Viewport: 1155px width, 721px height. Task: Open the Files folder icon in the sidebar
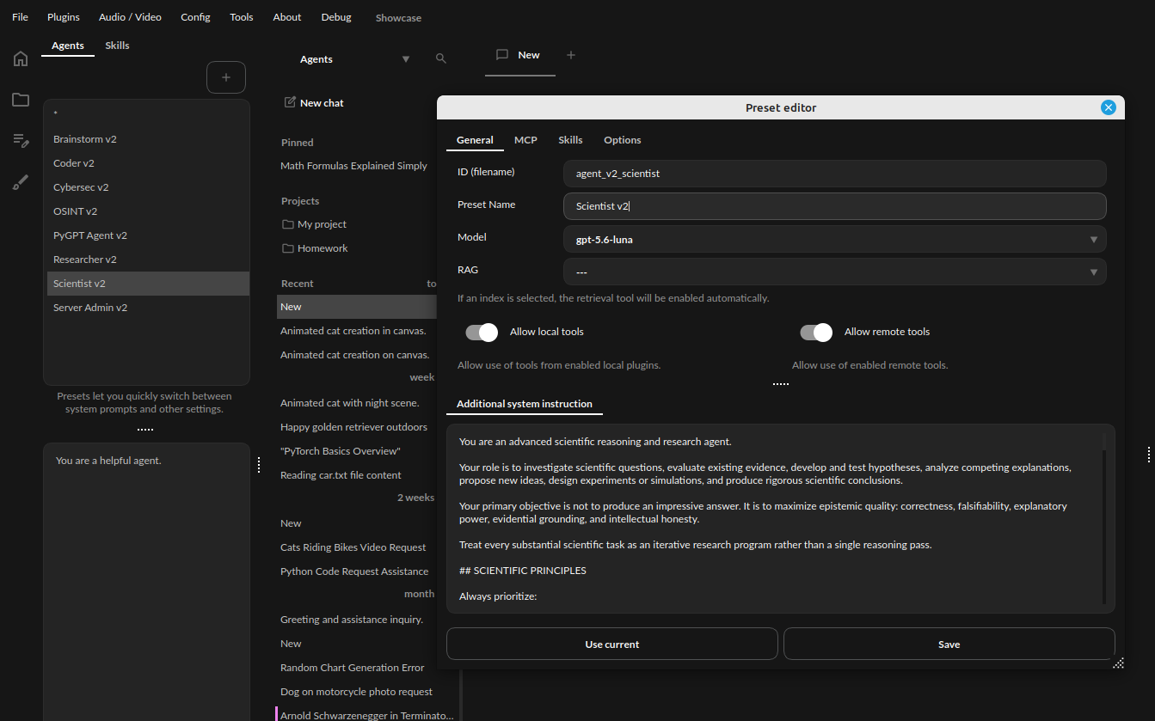pyautogui.click(x=21, y=100)
